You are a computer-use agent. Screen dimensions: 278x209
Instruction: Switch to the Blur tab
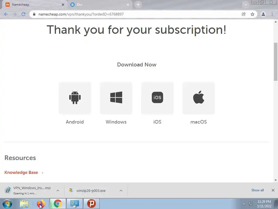pyautogui.click(x=100, y=5)
